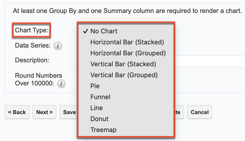Select the Pie chart option
The width and height of the screenshot is (245, 141).
click(x=95, y=86)
